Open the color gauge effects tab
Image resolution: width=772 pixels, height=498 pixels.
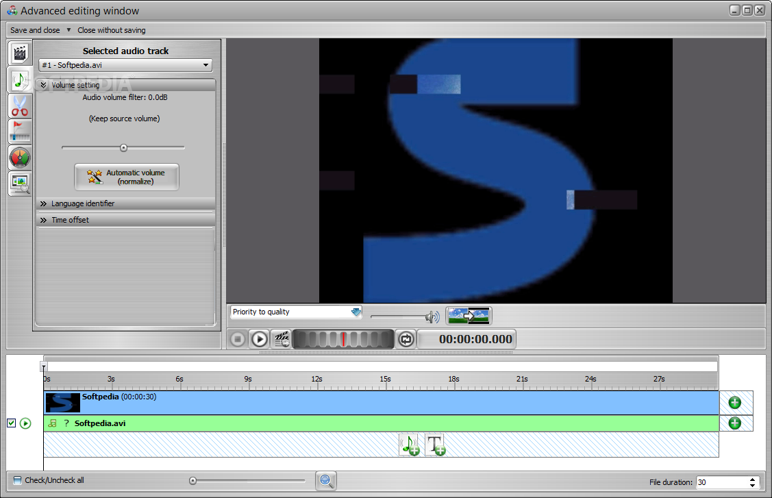point(20,158)
